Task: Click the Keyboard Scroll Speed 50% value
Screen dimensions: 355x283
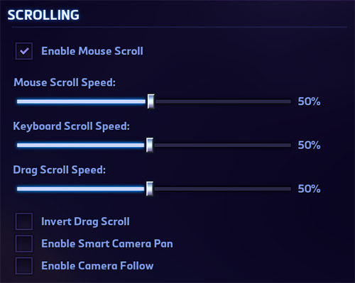Action: click(309, 145)
